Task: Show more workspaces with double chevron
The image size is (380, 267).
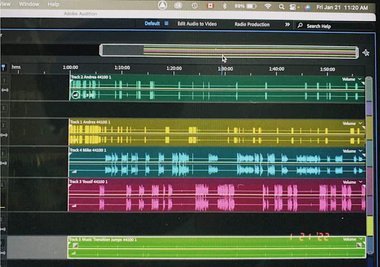Action: [x=287, y=25]
